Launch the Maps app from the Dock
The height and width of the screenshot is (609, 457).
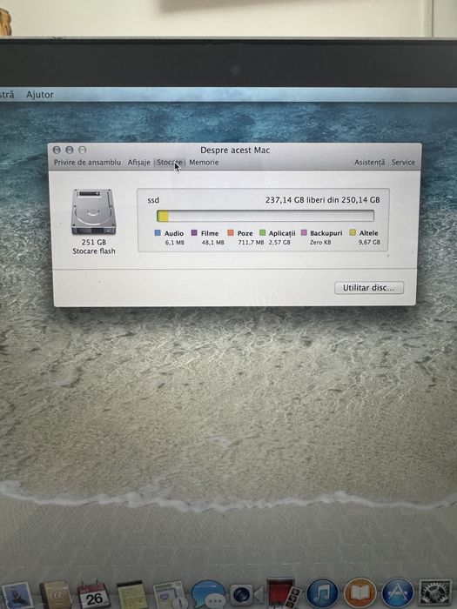point(169,595)
